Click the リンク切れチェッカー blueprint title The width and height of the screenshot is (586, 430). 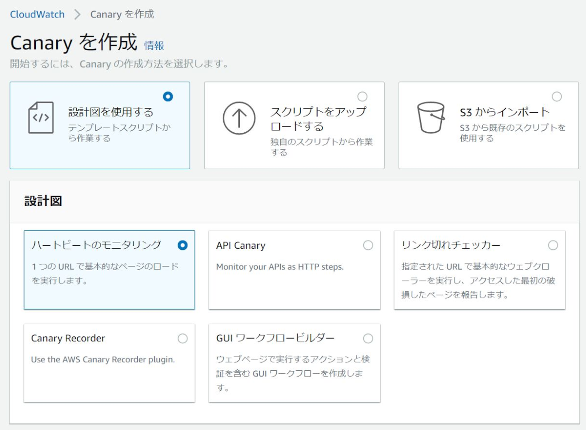[451, 245]
